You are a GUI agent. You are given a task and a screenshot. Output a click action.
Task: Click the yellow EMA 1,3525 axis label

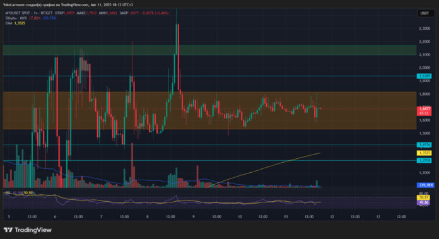(424, 153)
